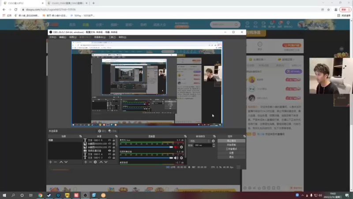Click the 退出 exit button in Controls

point(231,157)
